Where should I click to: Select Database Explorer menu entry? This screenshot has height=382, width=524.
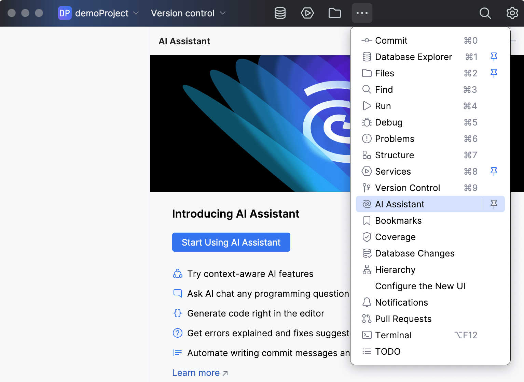430,57
